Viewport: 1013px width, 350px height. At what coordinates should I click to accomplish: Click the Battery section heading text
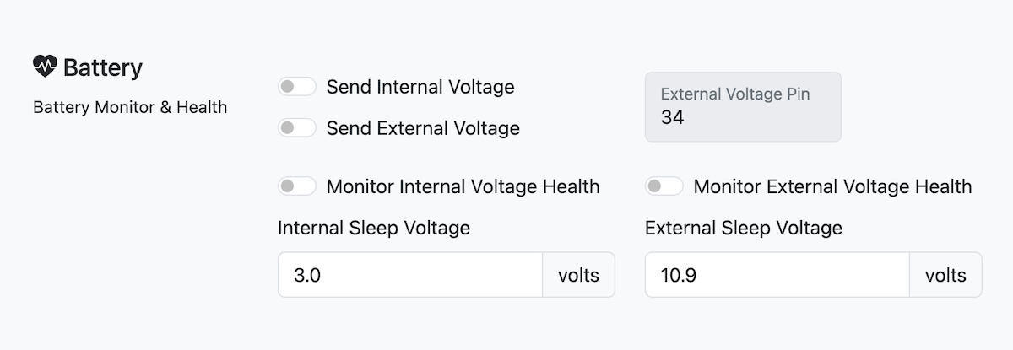point(103,68)
